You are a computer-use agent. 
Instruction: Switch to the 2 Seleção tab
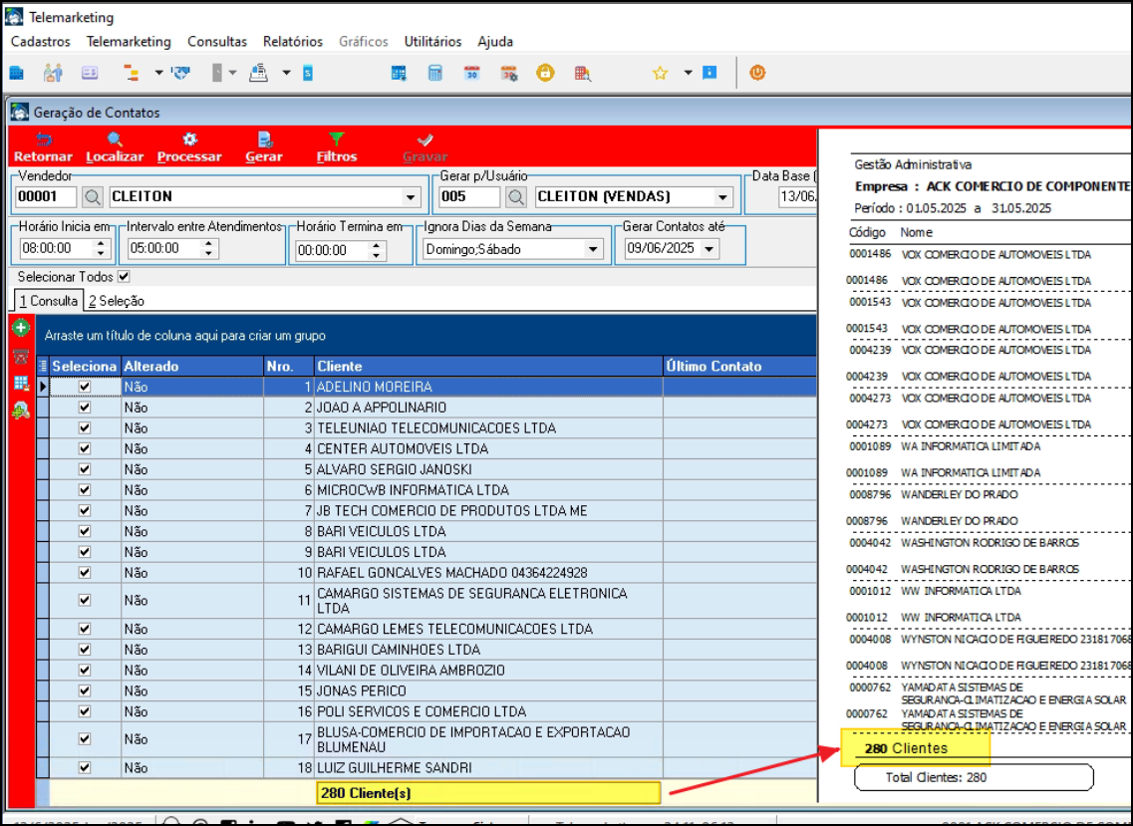point(117,301)
